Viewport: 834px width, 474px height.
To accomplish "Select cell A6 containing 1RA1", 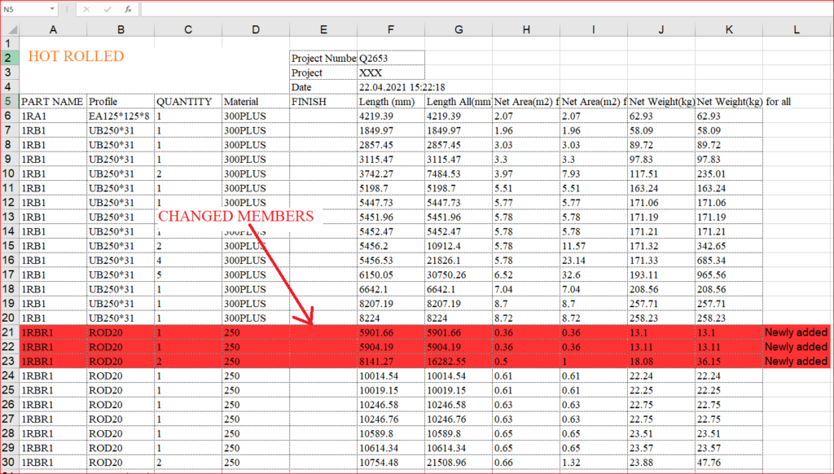I will (53, 116).
